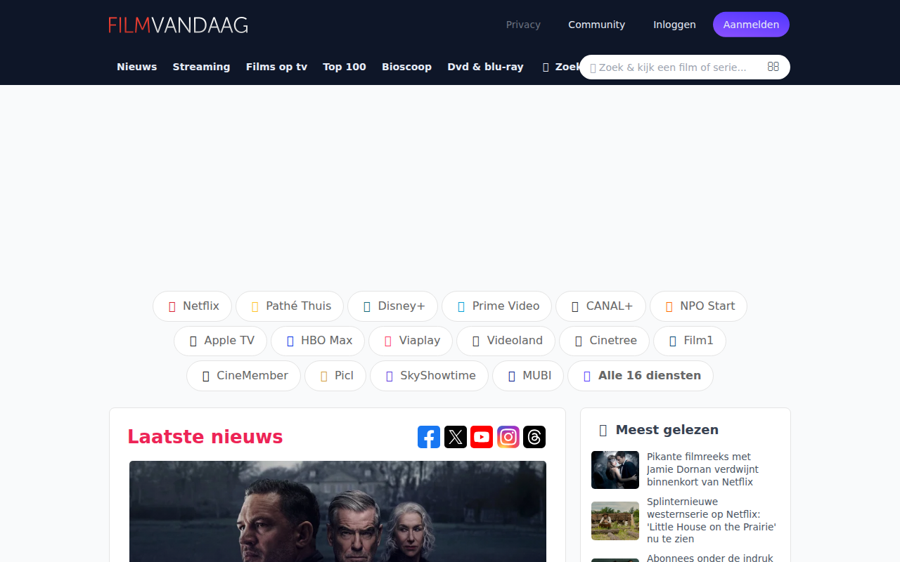Select the Netflix service chip
Viewport: 900px width, 562px height.
click(193, 306)
